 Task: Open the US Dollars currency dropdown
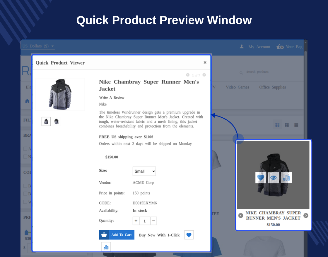(38, 46)
